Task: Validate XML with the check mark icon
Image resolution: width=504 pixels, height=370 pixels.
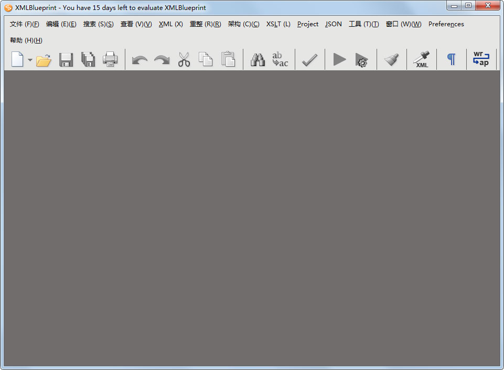Action: coord(310,60)
